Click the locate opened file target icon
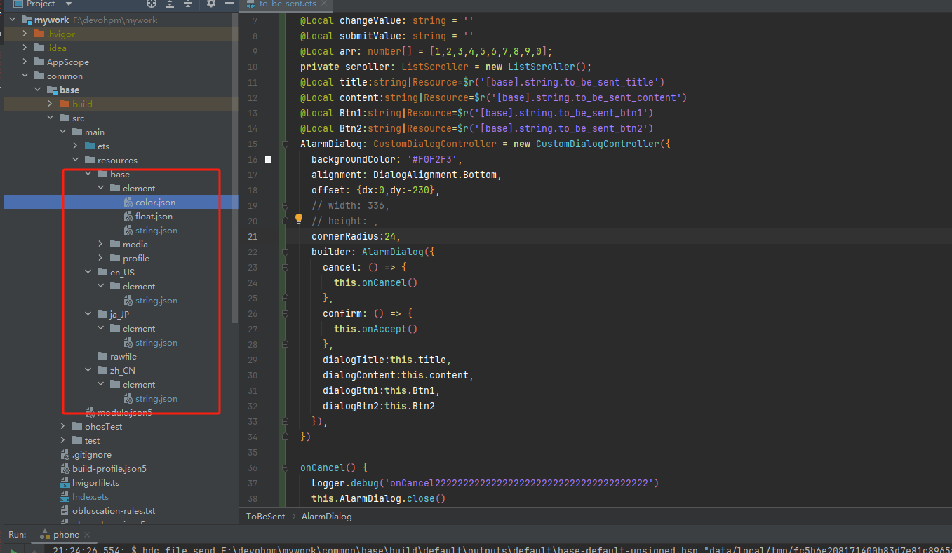Screen dimensions: 952x553 point(151,4)
